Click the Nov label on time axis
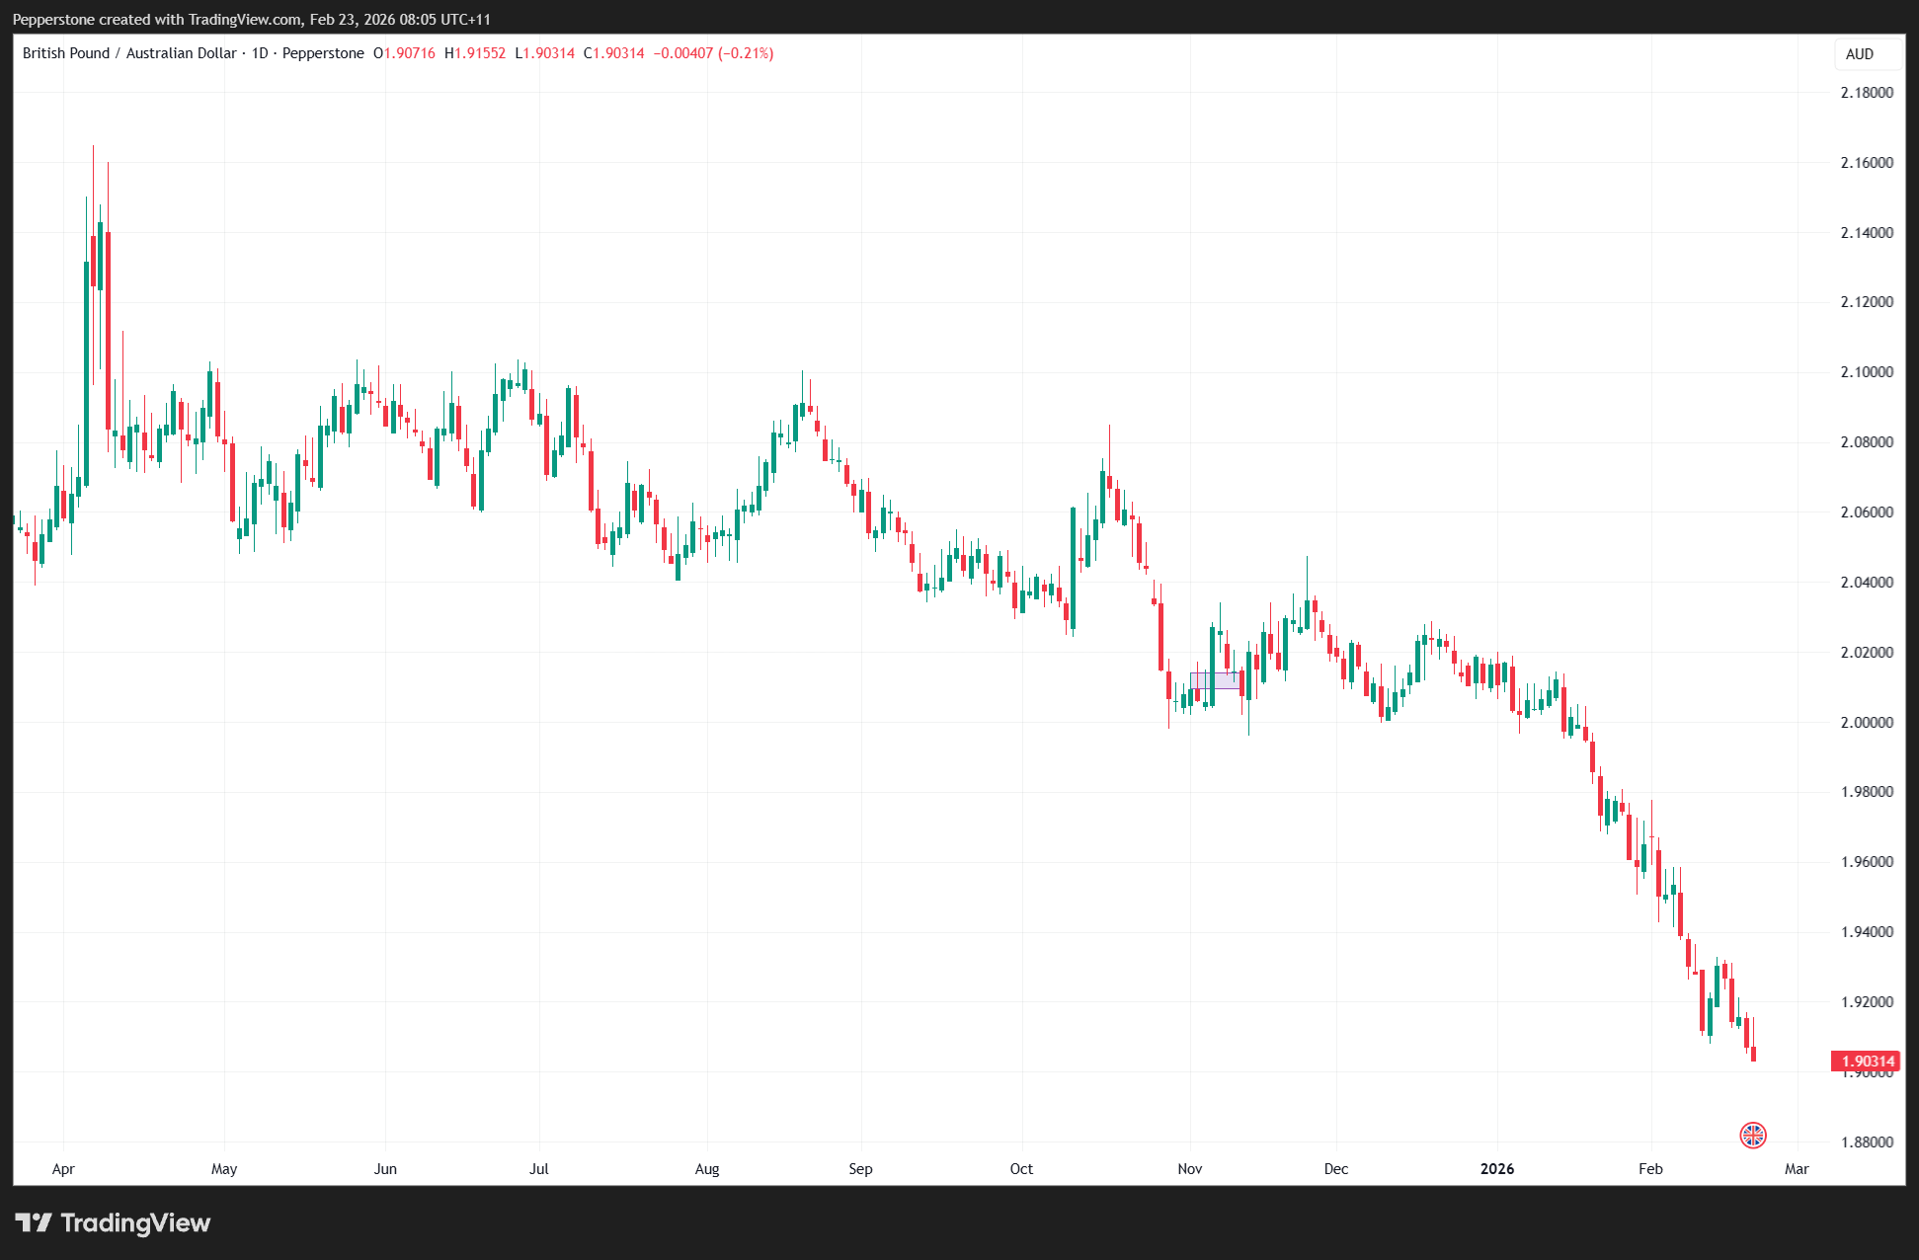This screenshot has width=1919, height=1260. point(1189,1168)
